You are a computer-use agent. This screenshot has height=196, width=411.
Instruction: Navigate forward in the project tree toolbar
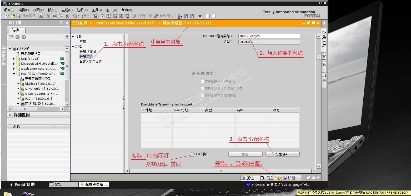tap(24, 37)
